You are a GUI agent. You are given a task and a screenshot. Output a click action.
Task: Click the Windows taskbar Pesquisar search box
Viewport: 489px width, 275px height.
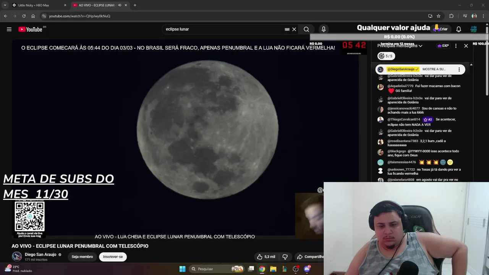tap(217, 269)
